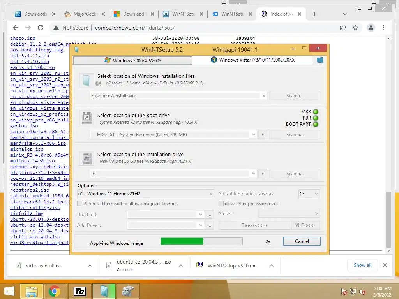Click the WinNTSetup title bar app icon

pyautogui.click(x=76, y=49)
